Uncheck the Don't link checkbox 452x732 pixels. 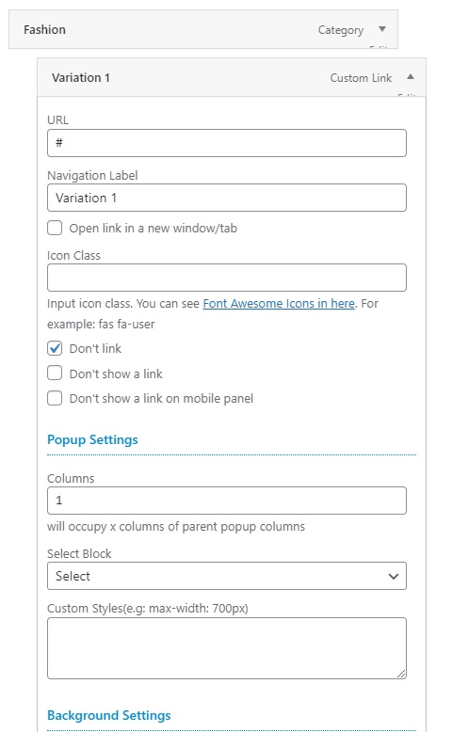(x=55, y=348)
